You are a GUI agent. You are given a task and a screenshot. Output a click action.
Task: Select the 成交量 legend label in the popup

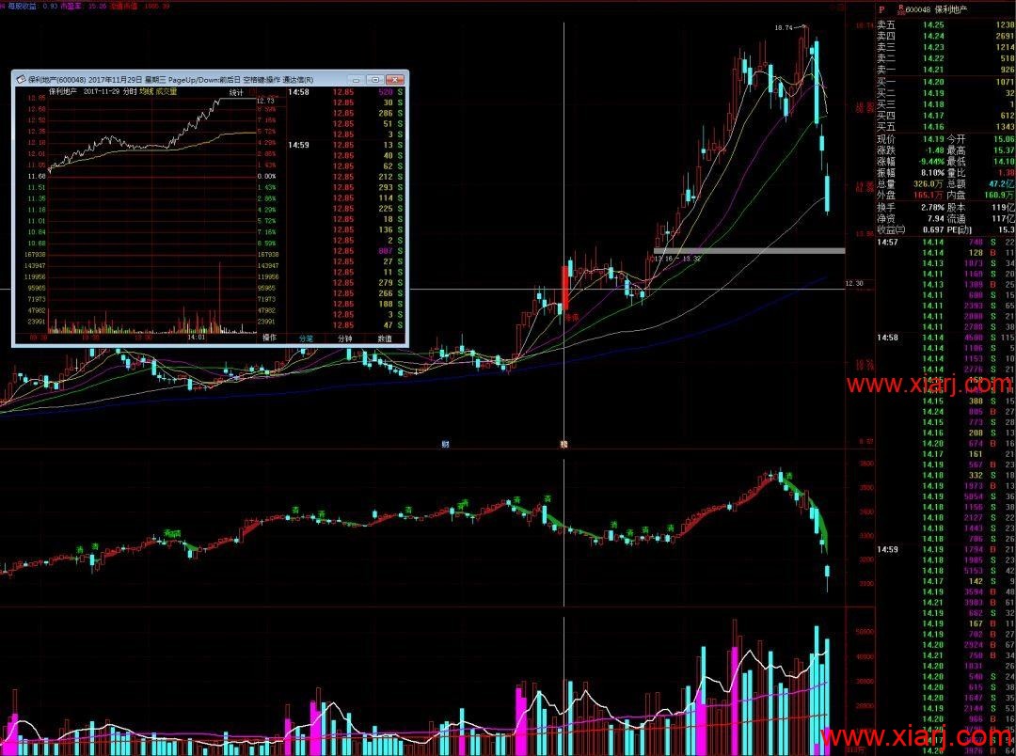pyautogui.click(x=166, y=92)
